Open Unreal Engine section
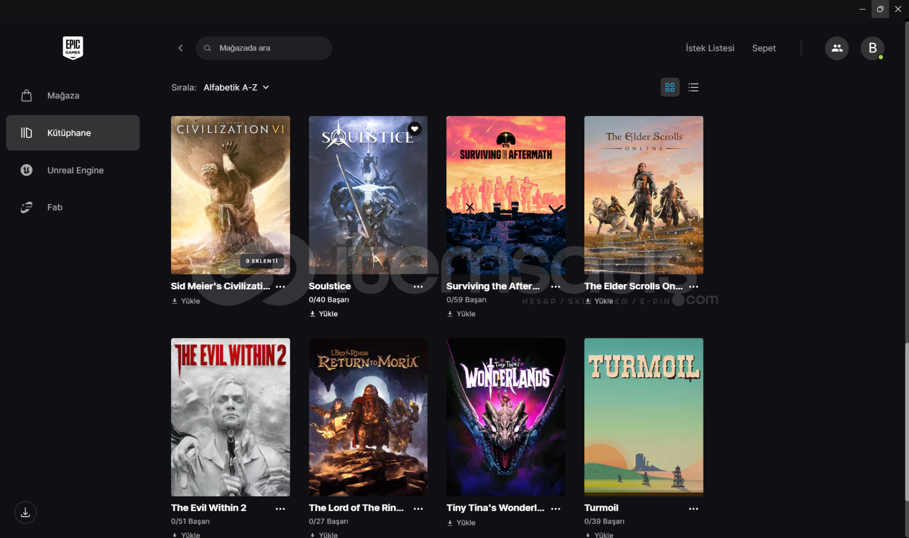 [x=73, y=170]
